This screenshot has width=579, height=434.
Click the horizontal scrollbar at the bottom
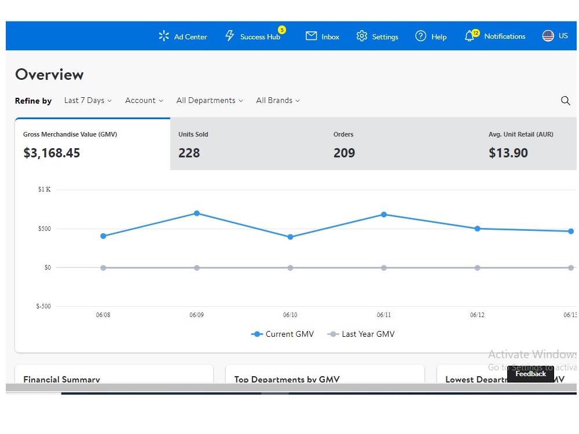pos(291,387)
